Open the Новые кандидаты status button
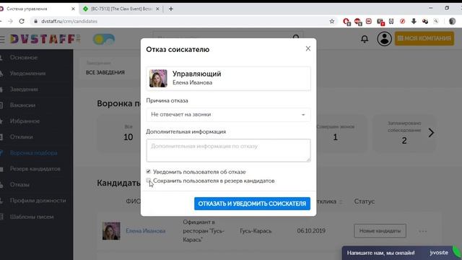This screenshot has height=260, width=462. [x=380, y=231]
